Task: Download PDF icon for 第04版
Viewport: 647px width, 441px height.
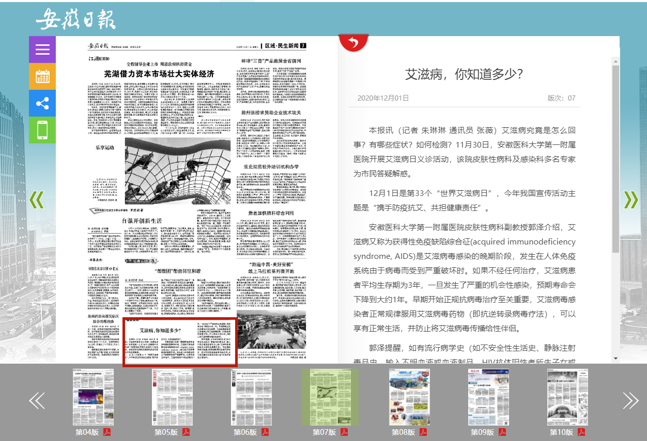Action: [x=107, y=432]
